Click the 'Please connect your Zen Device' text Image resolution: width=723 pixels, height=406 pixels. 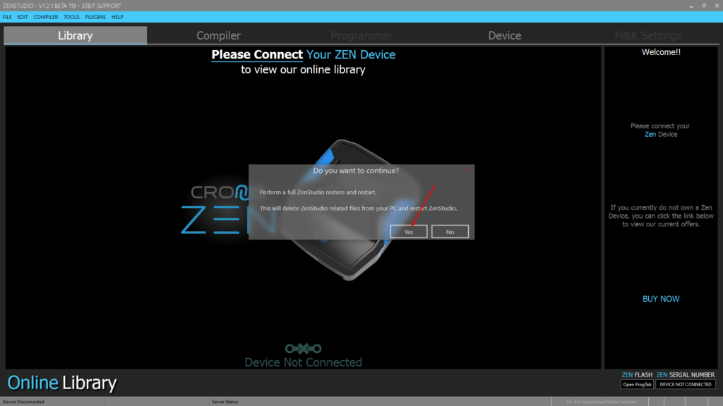coord(661,130)
